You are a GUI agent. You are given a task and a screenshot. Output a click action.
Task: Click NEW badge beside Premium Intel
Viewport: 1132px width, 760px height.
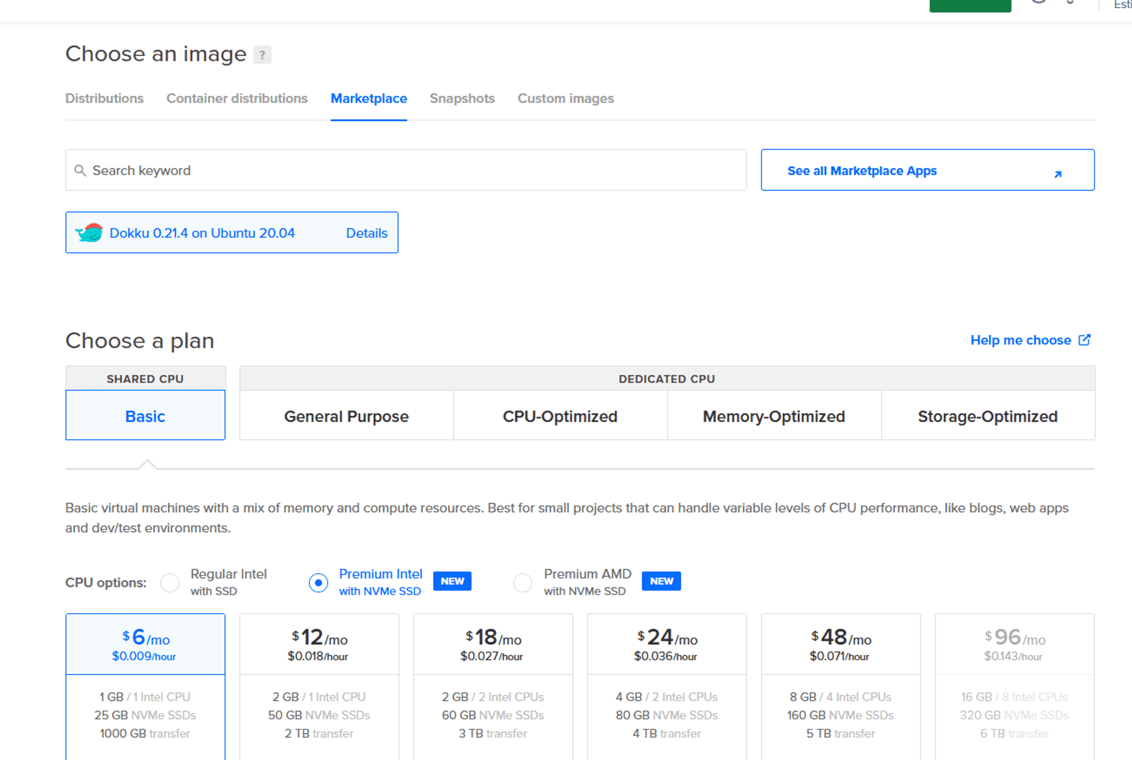pos(452,581)
